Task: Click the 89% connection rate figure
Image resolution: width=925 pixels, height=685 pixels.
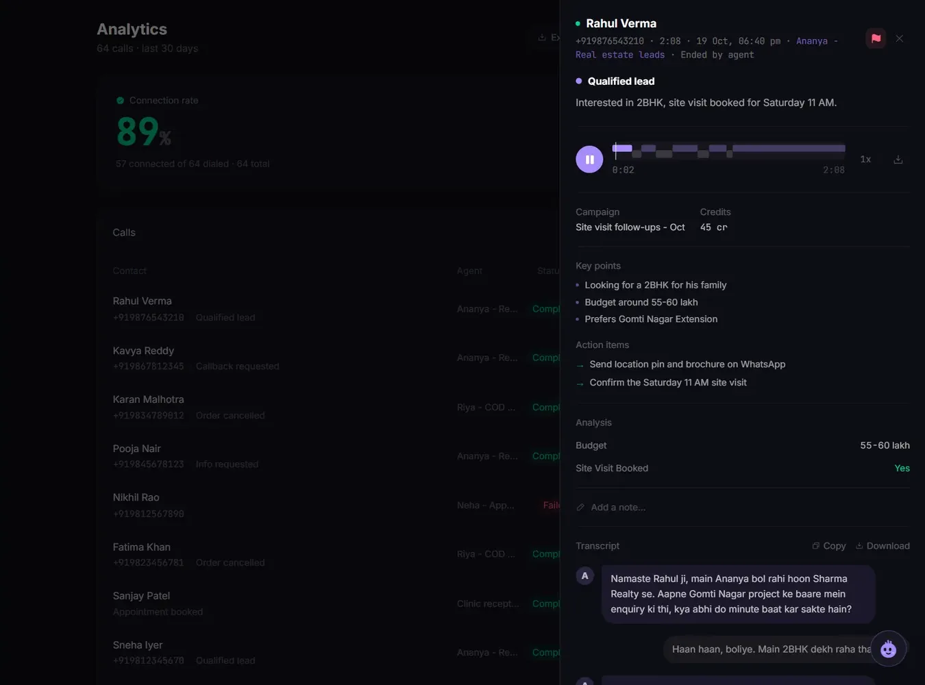Action: (143, 132)
